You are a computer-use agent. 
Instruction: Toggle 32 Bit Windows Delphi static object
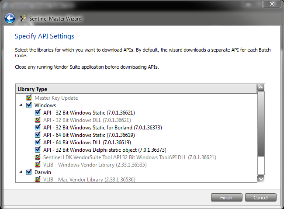coord(38,150)
